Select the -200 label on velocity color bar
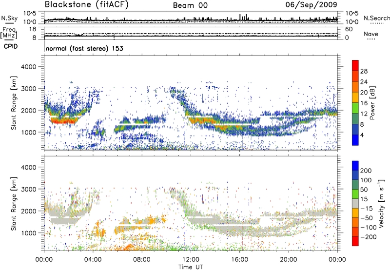The height and width of the screenshot is (270, 390). pyautogui.click(x=369, y=237)
